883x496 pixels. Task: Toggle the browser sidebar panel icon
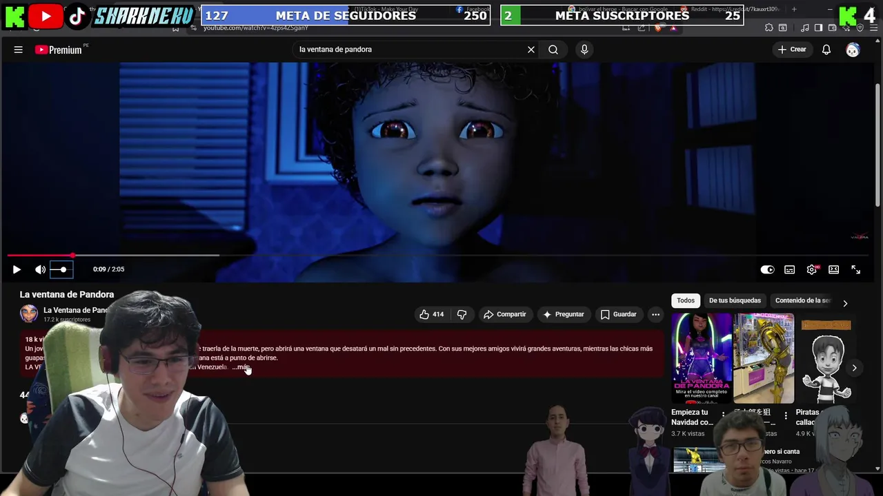tap(818, 28)
